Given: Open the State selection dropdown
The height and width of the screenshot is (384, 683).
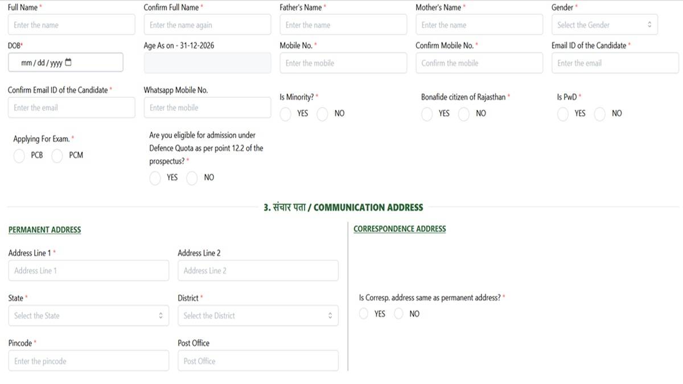Looking at the screenshot, I should [x=88, y=315].
